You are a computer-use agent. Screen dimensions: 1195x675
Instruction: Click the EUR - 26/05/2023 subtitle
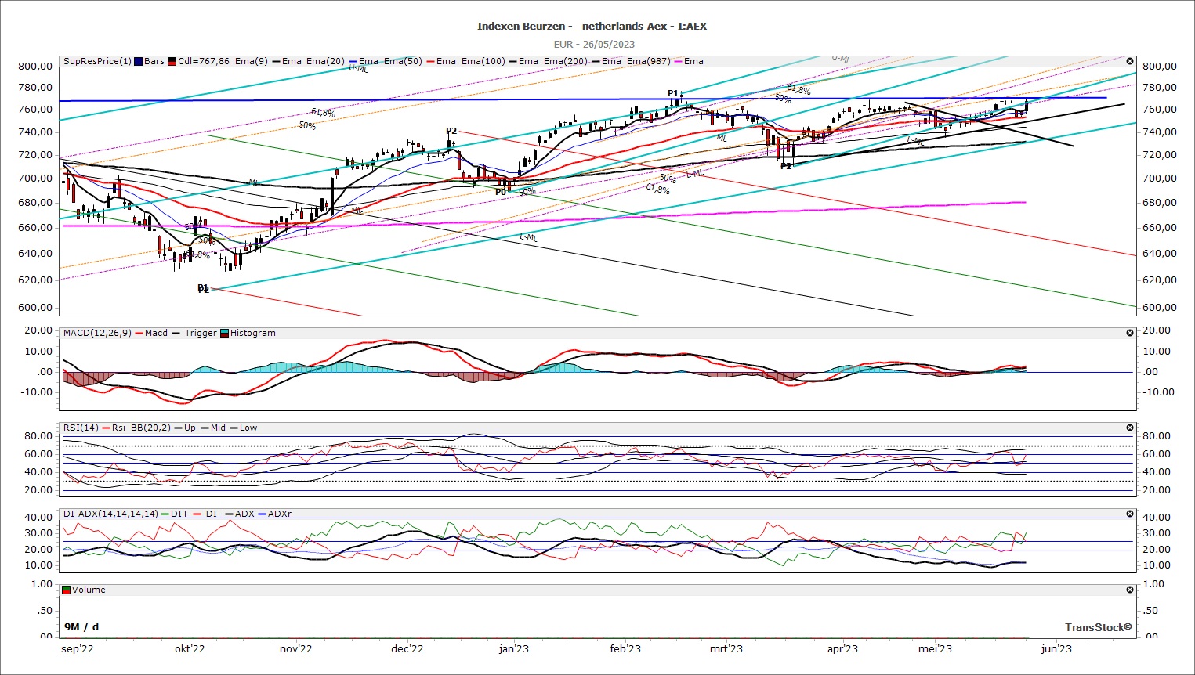[x=594, y=44]
